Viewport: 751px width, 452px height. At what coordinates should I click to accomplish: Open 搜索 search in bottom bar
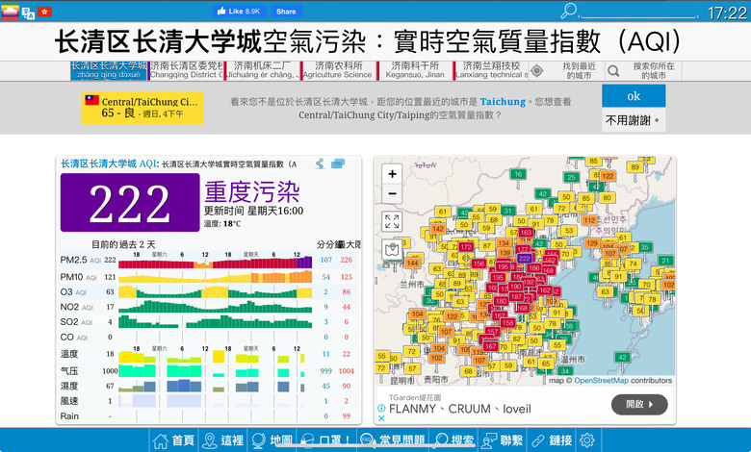click(x=454, y=440)
